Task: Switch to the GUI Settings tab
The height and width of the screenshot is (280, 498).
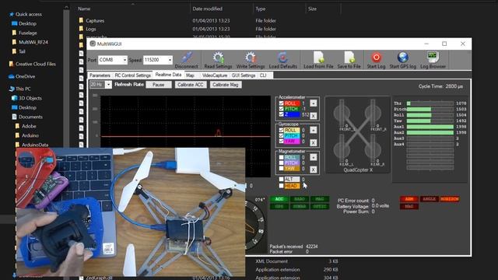Action: tap(244, 75)
